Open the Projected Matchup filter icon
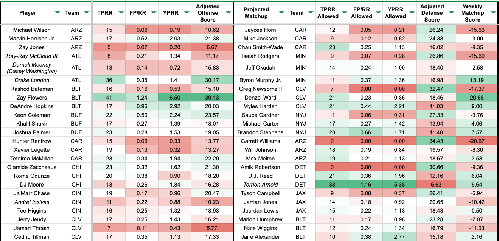This screenshot has width=499, height=241. click(x=281, y=12)
